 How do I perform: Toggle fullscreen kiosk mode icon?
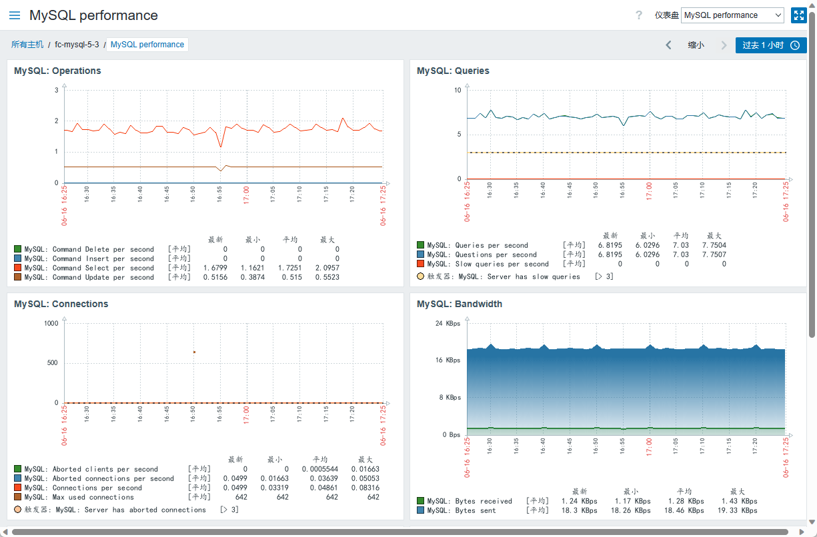point(798,15)
